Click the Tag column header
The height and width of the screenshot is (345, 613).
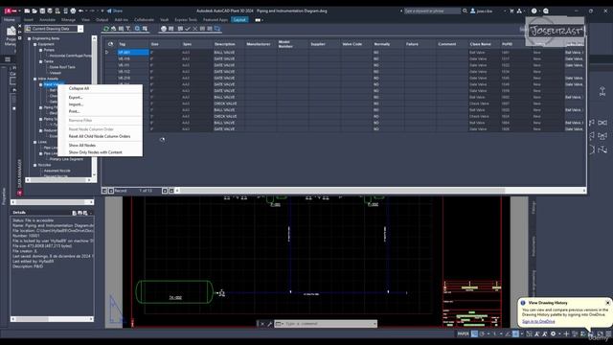click(x=132, y=44)
